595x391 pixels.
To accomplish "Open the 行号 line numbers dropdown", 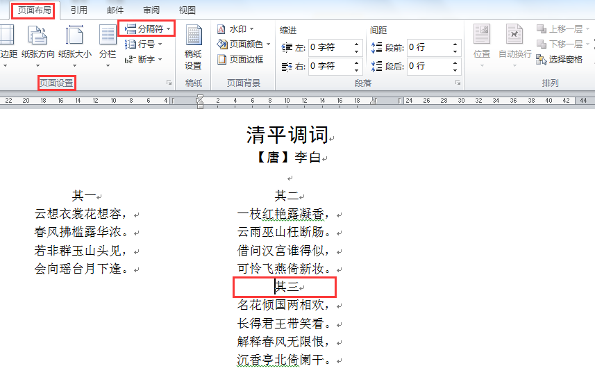I will tap(143, 44).
